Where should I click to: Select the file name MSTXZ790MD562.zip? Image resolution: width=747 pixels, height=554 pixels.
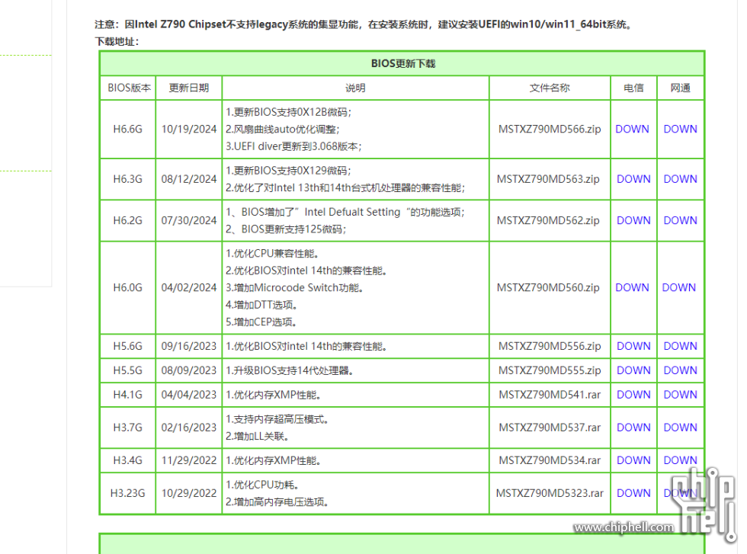(548, 221)
